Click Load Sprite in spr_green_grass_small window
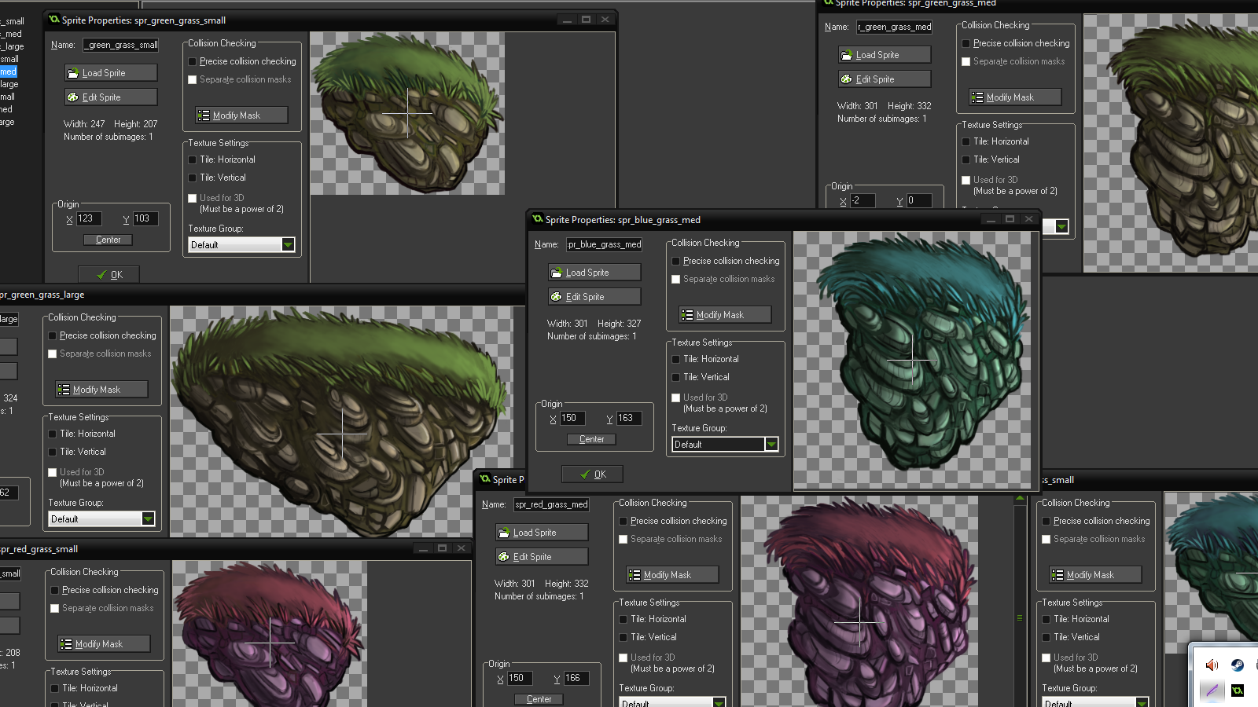 (110, 72)
